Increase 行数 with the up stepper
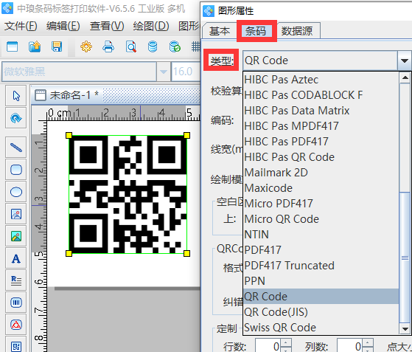This screenshot has height=352, width=412. click(x=286, y=342)
